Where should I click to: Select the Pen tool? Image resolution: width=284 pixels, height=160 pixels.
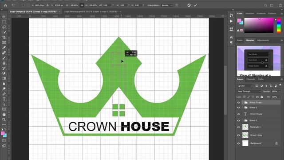(x=4, y=94)
